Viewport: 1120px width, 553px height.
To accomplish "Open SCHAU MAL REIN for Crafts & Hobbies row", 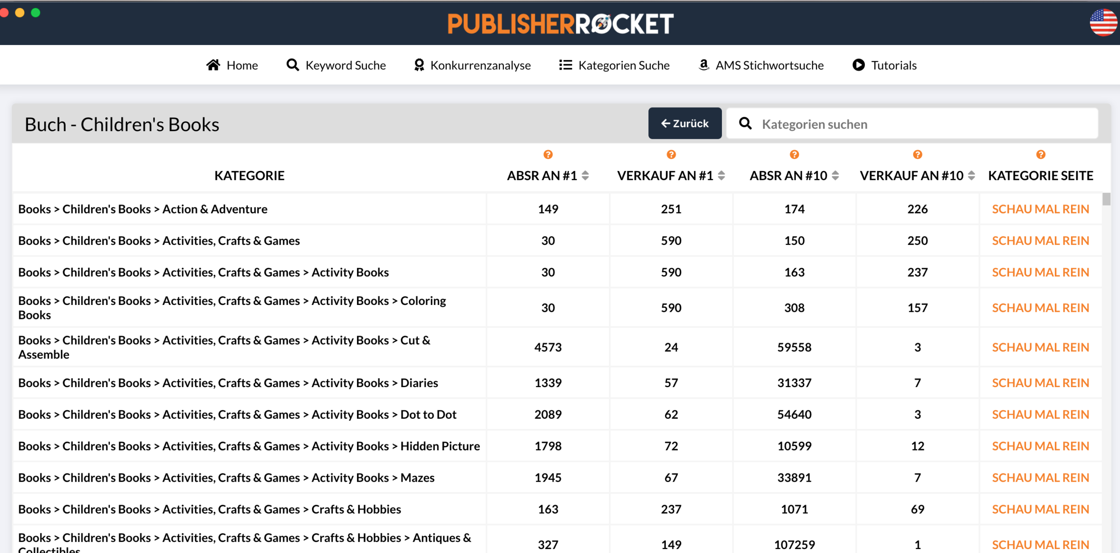I will click(x=1040, y=509).
